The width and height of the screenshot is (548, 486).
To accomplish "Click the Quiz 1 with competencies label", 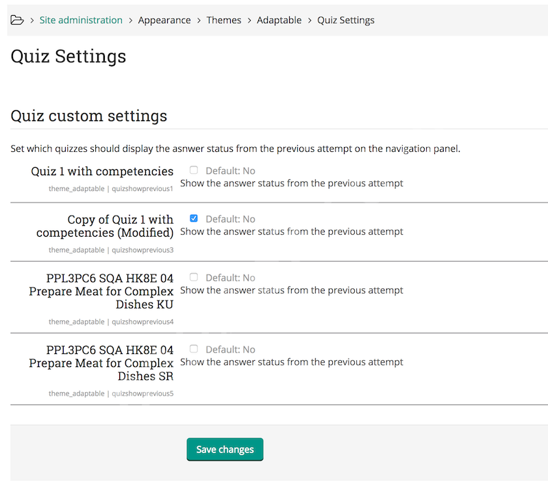I will (102, 171).
